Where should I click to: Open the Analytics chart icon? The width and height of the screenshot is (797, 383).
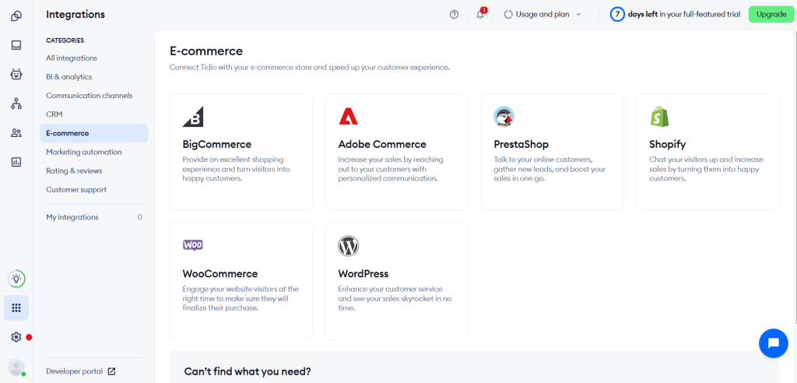pyautogui.click(x=16, y=162)
